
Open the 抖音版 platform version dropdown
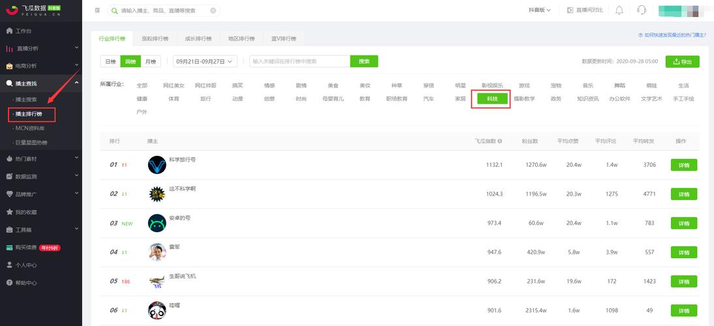click(x=539, y=10)
